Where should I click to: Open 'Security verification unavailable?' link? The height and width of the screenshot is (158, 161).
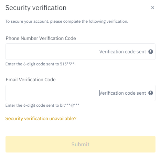point(41,118)
